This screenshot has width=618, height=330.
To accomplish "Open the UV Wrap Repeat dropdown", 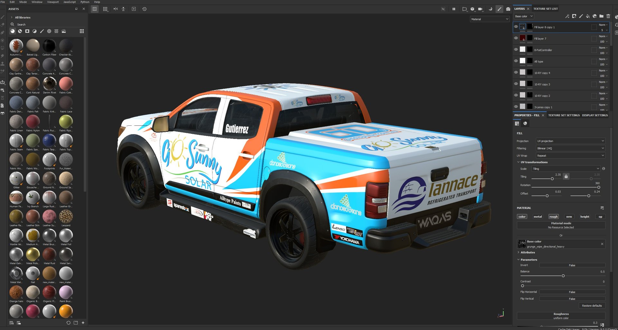I will tap(570, 155).
